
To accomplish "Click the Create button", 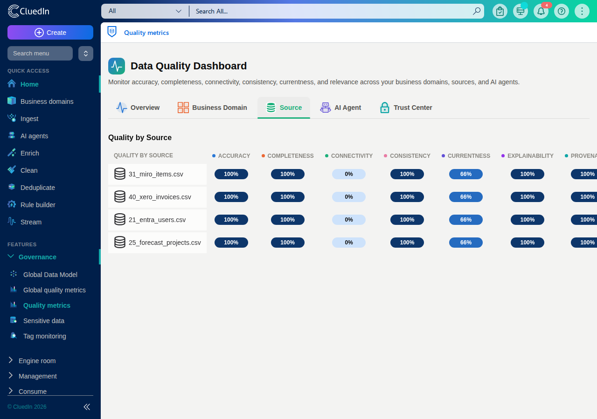I will click(50, 33).
